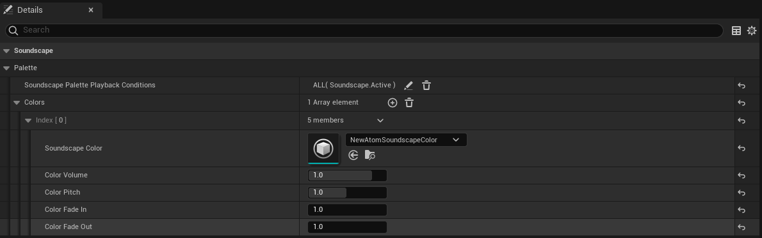Reset Color Volume to default
The image size is (762, 238).
[742, 175]
